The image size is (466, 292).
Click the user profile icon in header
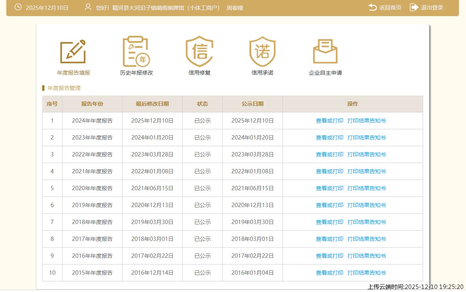88,7
